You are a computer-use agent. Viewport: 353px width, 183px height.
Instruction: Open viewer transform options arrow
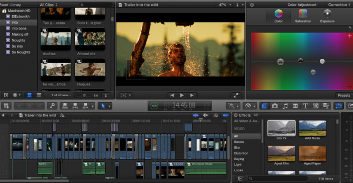[x=130, y=96]
